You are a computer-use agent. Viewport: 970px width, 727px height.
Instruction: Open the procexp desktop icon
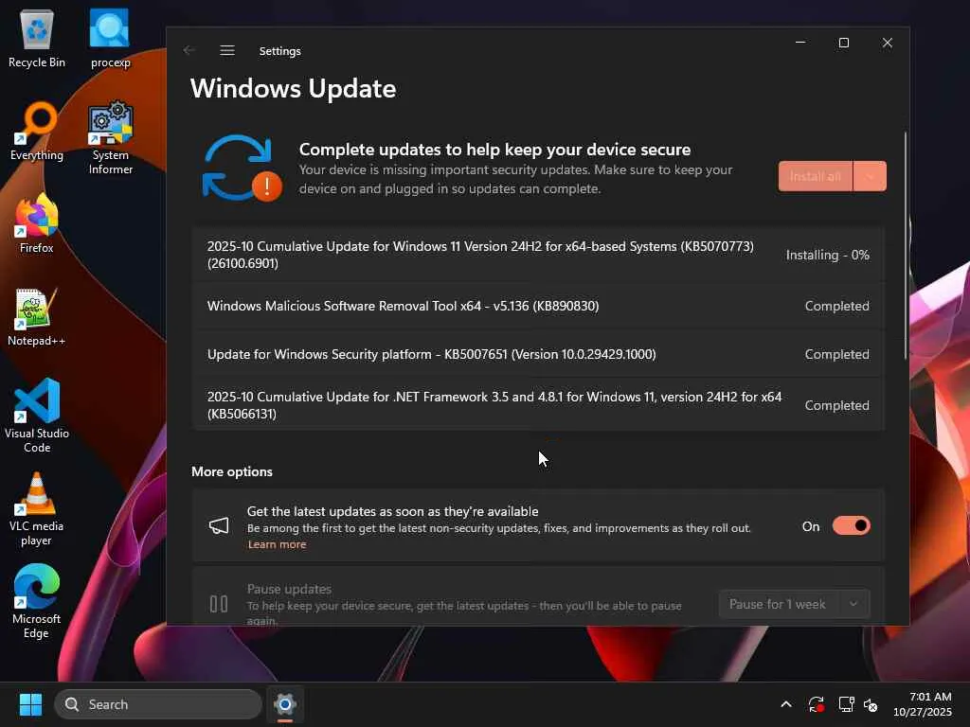(110, 38)
